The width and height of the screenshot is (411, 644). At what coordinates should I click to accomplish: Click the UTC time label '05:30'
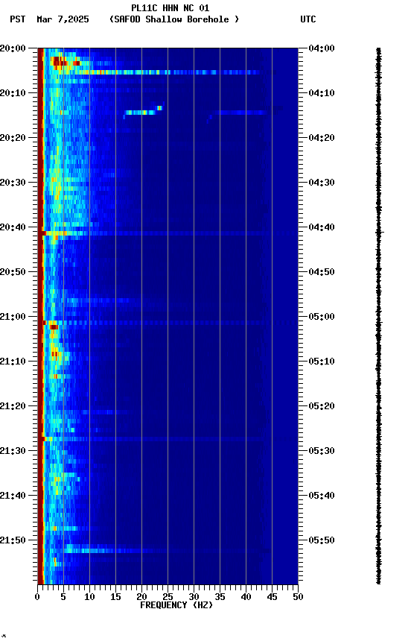(x=322, y=451)
